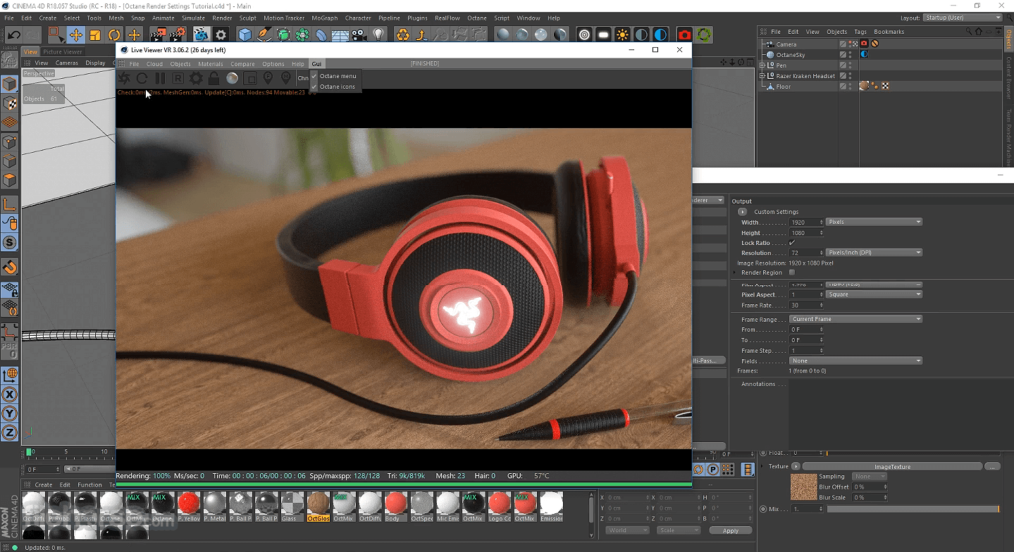
Task: Send to Live Viewer render icon
Action: (124, 78)
